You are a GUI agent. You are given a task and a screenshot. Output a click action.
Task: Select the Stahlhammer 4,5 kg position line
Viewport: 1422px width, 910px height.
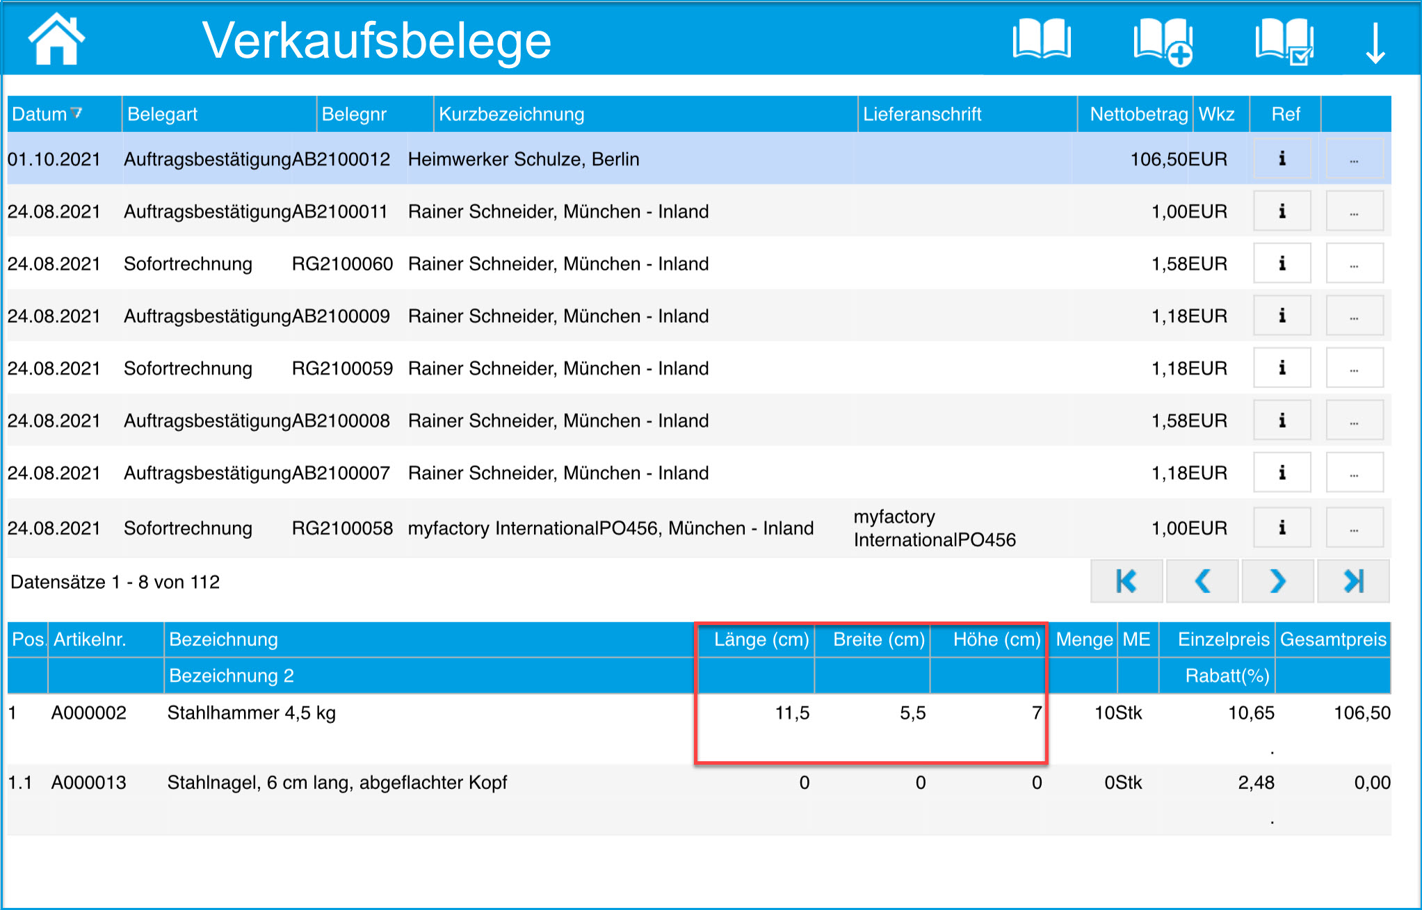click(x=252, y=713)
